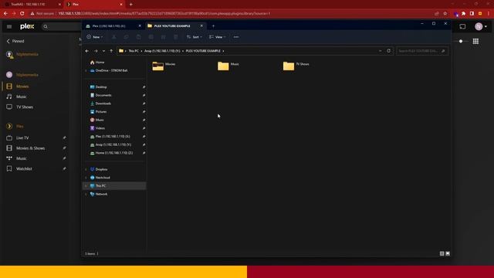
Task: Click the Cut icon in Explorer toolbar
Action: 113,37
